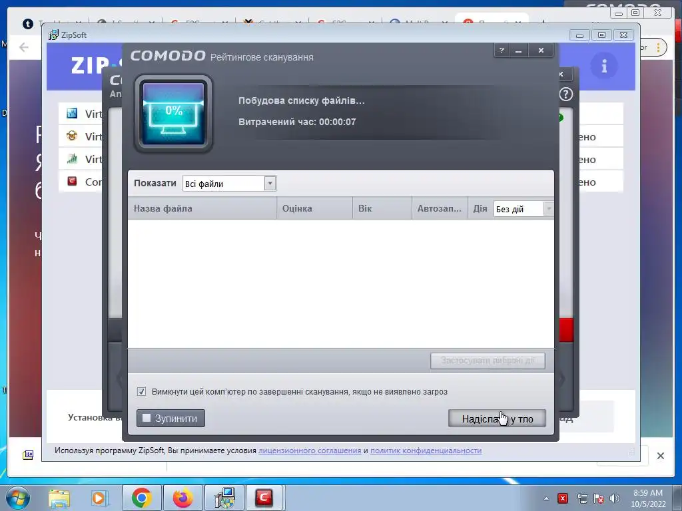The height and width of the screenshot is (511, 682).
Task: Open the Дія dropdown showing Без дій
Action: click(x=523, y=209)
